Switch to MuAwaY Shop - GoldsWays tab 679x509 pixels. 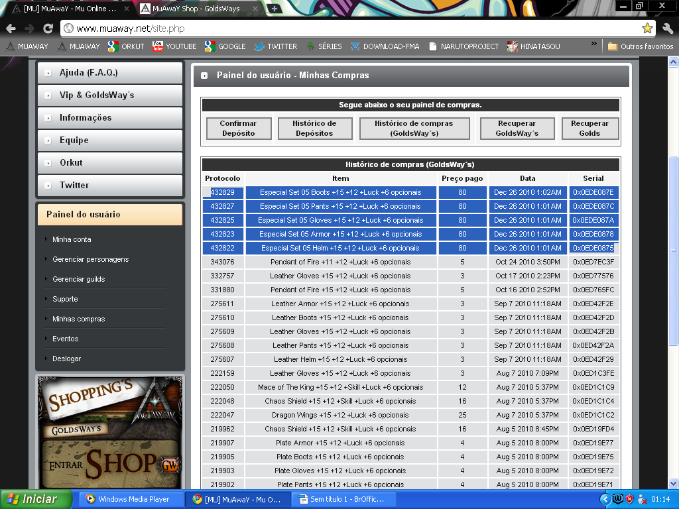pos(199,9)
